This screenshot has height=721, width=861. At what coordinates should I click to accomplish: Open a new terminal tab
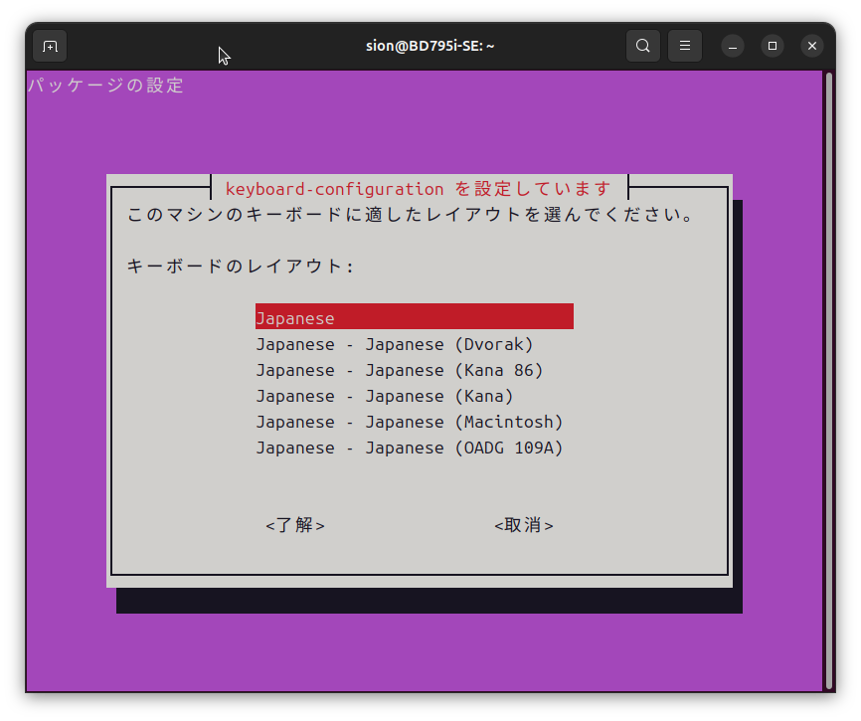coord(50,46)
